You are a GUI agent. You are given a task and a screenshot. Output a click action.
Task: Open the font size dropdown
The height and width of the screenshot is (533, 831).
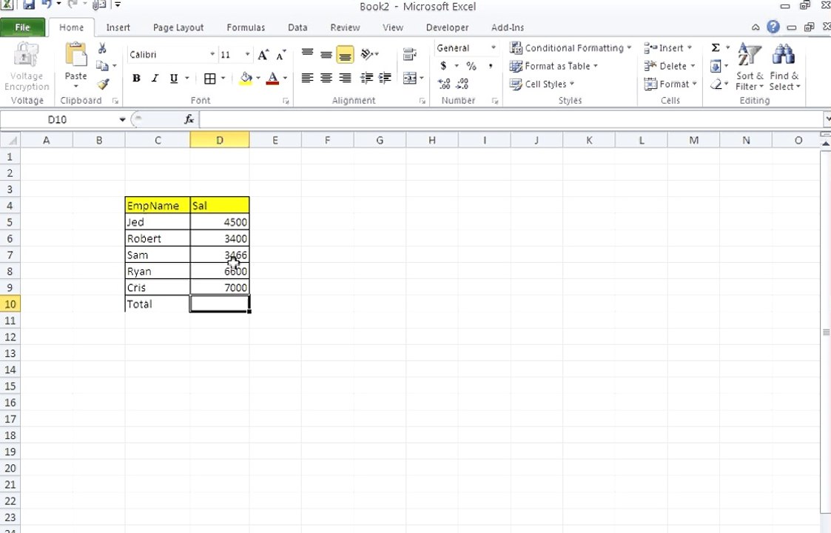coord(247,55)
